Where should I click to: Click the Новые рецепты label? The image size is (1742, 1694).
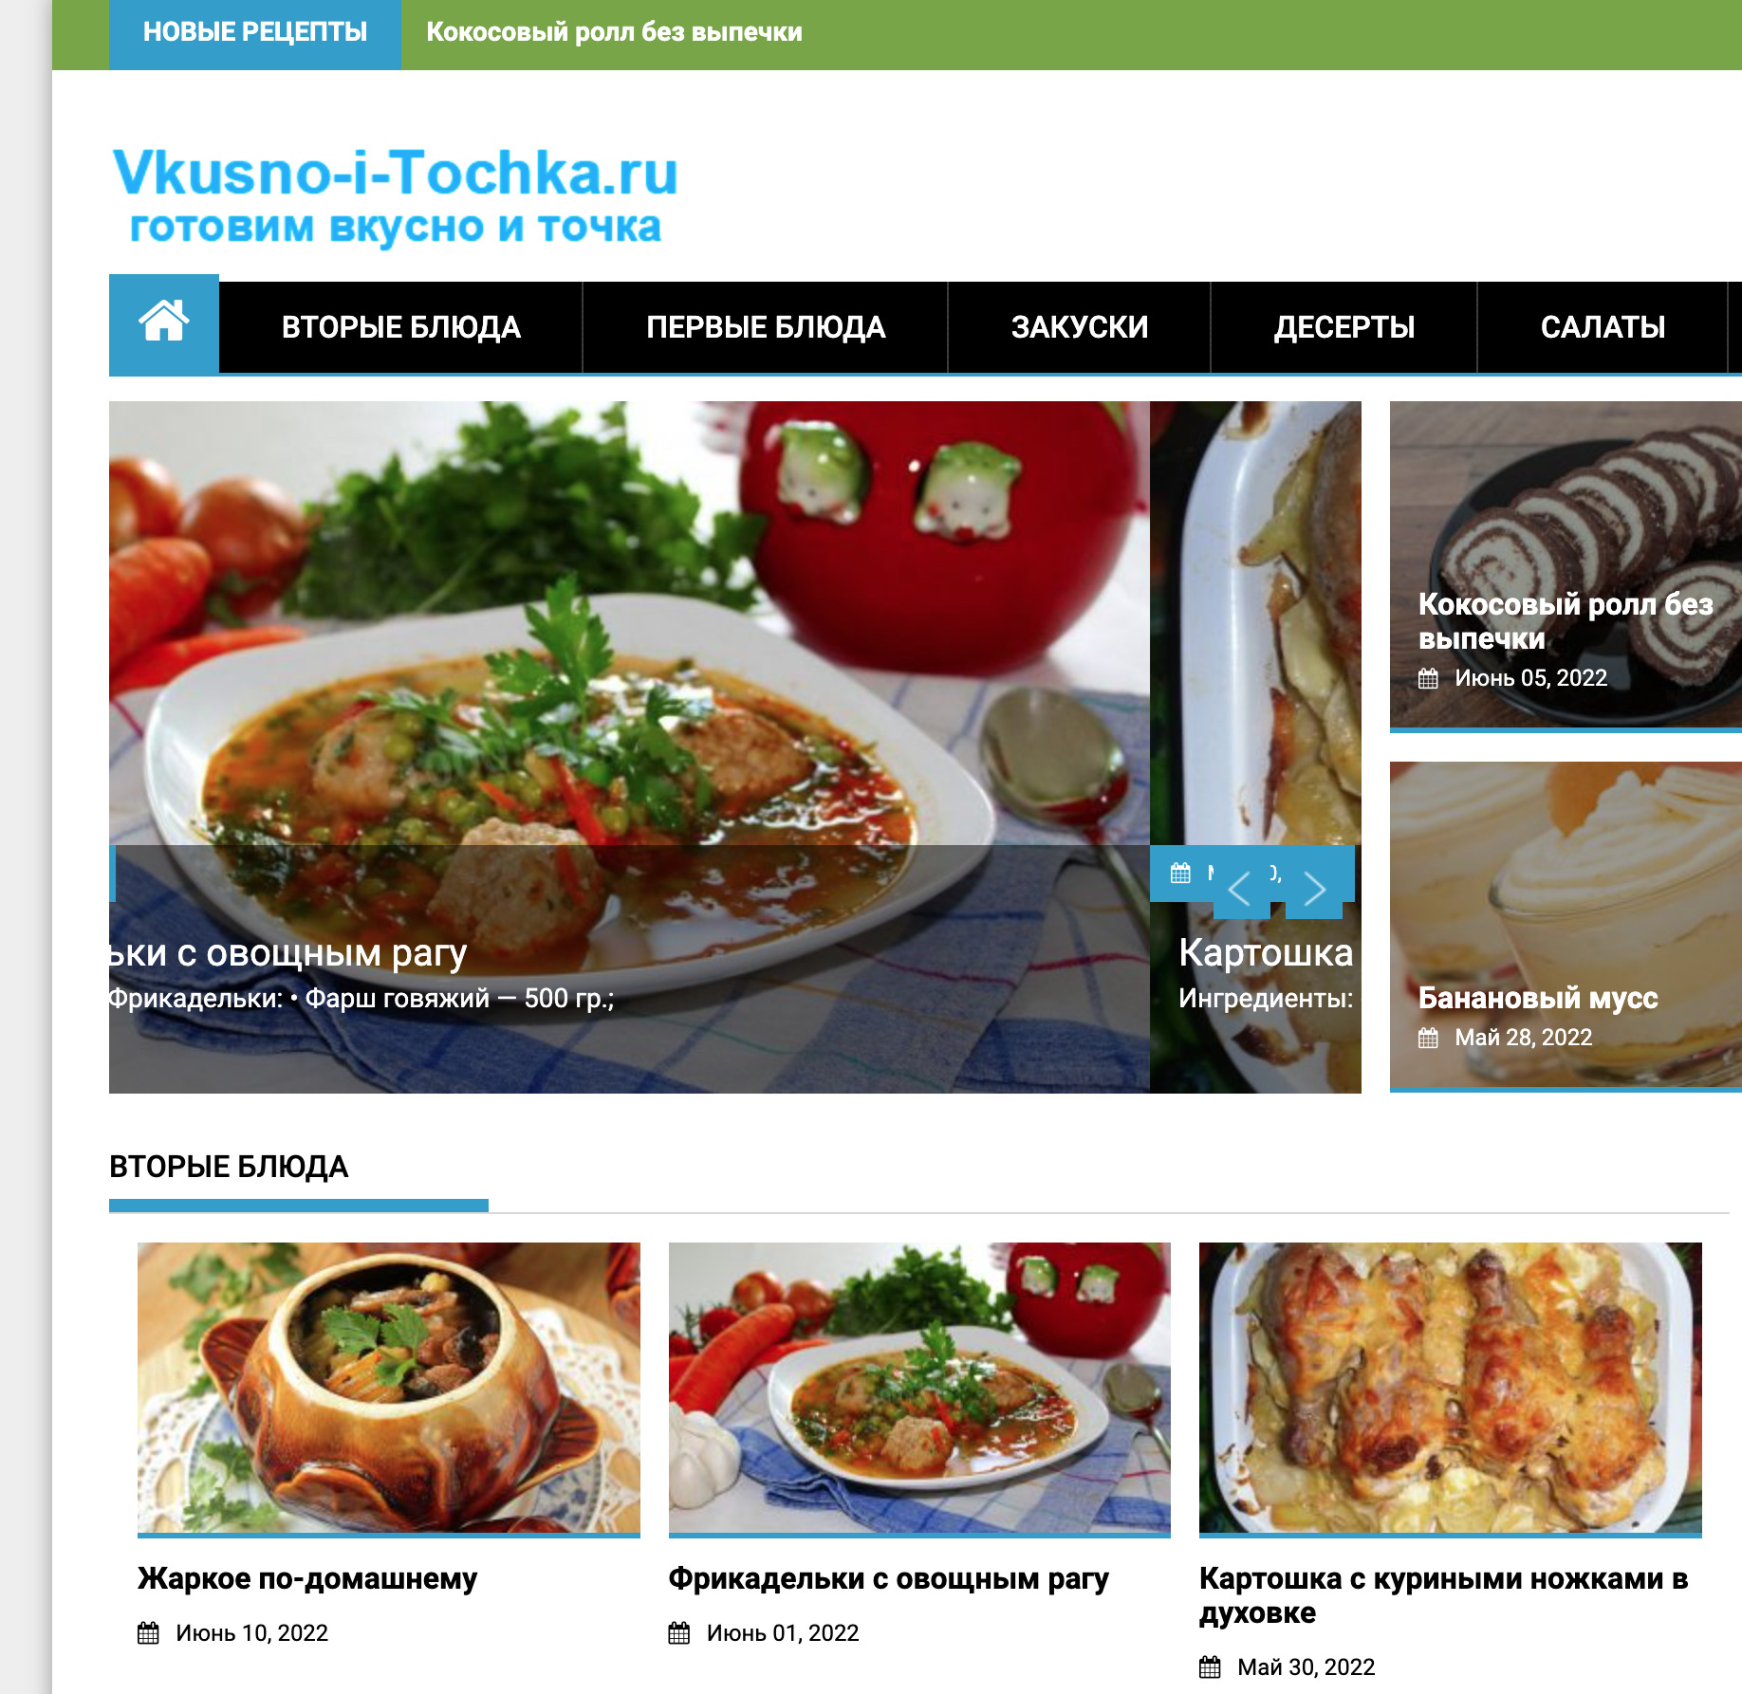(x=255, y=33)
